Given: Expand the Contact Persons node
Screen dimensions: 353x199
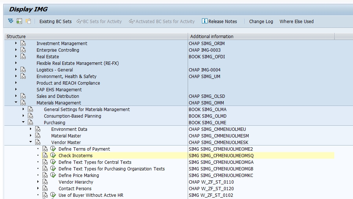Looking at the screenshot, I should point(38,188).
